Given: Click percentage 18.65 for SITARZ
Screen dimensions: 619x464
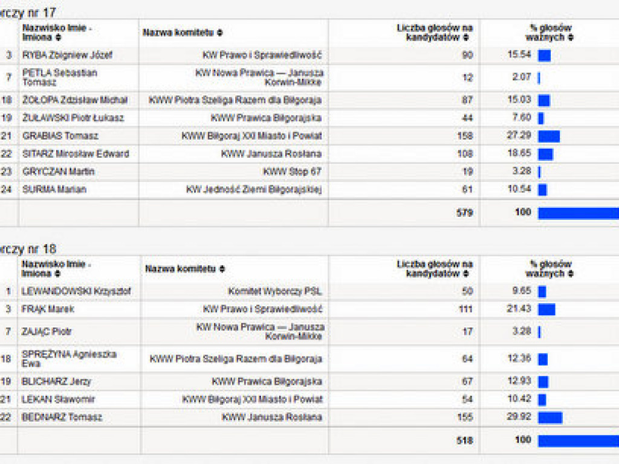Looking at the screenshot, I should click(x=519, y=153).
